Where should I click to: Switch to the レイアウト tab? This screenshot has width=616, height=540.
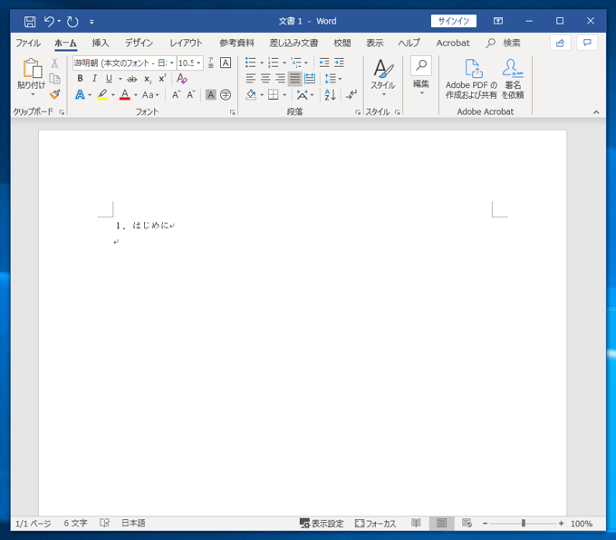pos(186,43)
